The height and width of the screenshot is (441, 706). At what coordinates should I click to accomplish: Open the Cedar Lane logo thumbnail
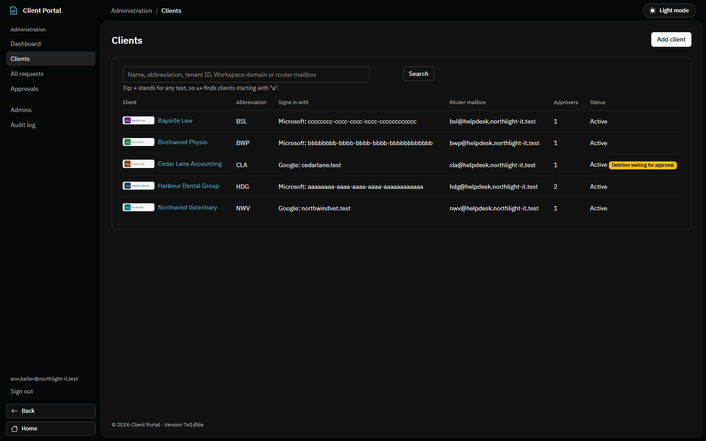tap(139, 164)
